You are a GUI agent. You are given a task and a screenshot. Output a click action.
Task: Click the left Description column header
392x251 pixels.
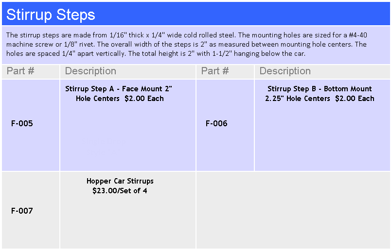tap(90, 71)
